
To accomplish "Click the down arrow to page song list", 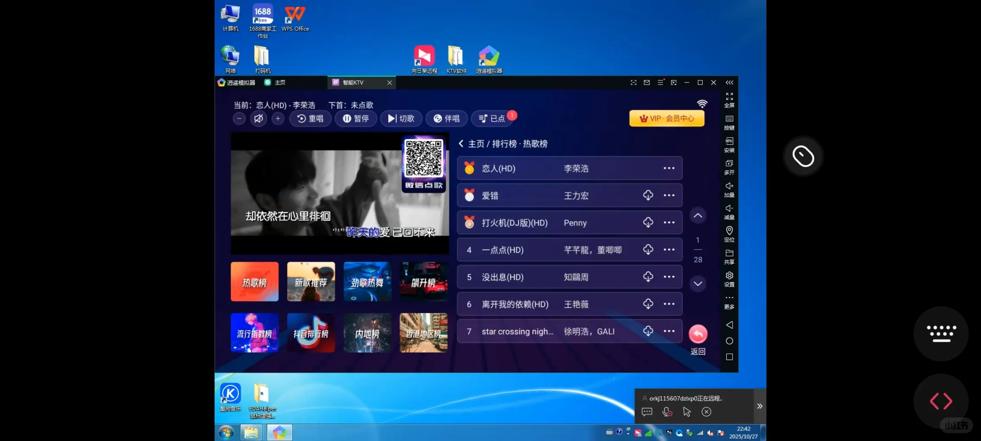I will [698, 283].
